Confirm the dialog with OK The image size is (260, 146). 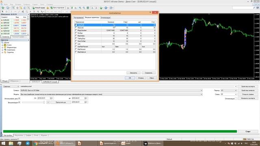click(130, 78)
